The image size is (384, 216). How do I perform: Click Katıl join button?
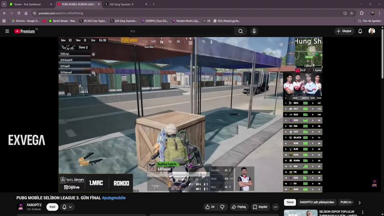click(x=52, y=207)
